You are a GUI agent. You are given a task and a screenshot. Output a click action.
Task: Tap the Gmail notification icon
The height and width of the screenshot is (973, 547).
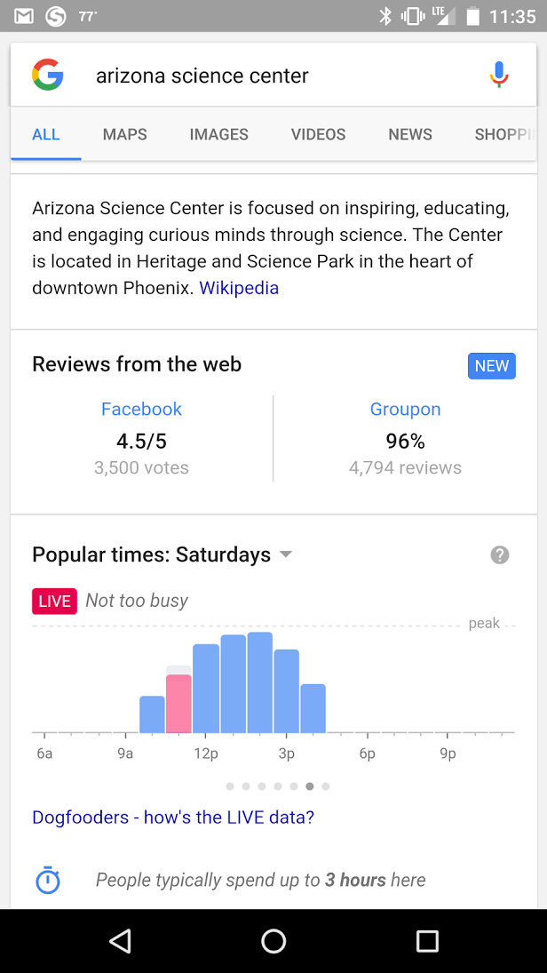24,16
